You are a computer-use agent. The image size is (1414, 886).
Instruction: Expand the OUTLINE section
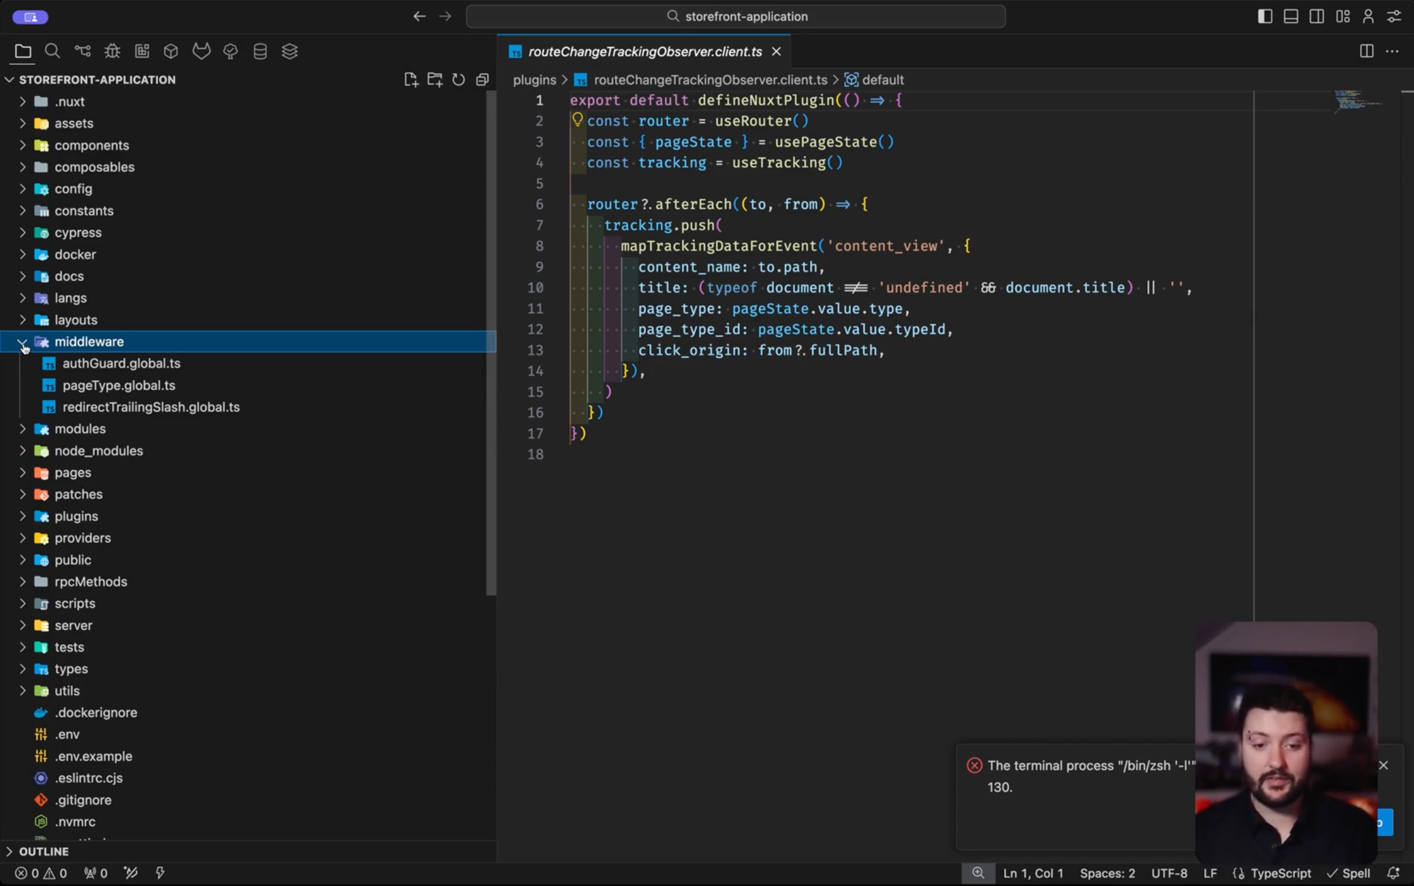[x=44, y=852]
